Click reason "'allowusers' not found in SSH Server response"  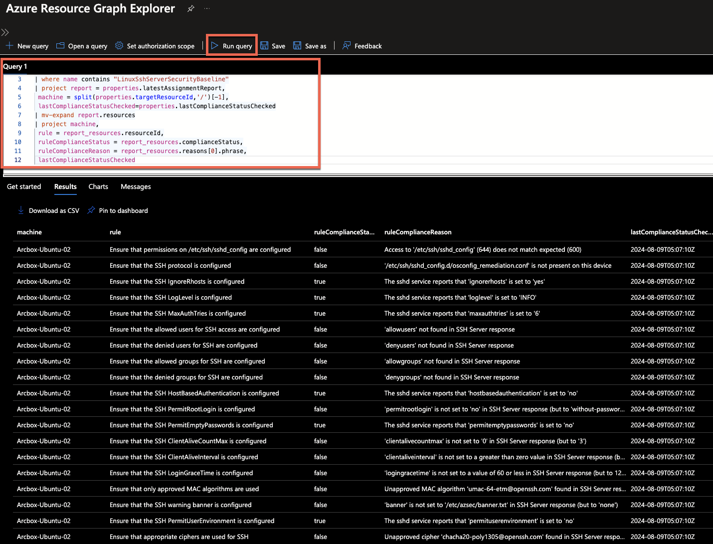[x=449, y=330]
